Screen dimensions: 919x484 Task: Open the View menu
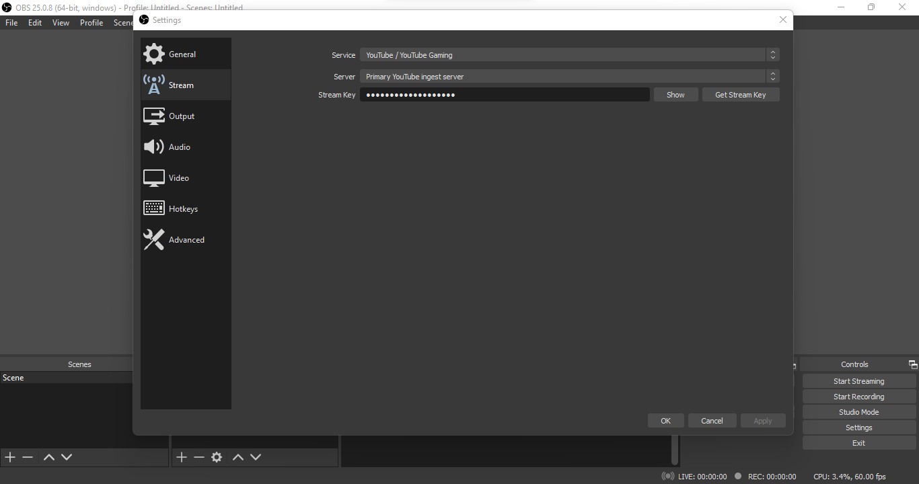click(x=61, y=22)
